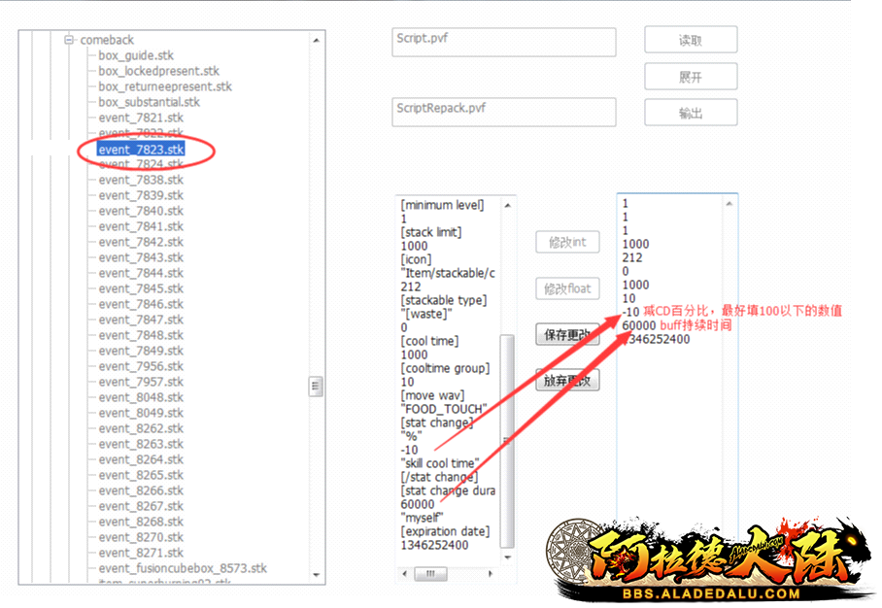Select the 60000 value in right list
The image size is (882, 608).
tap(638, 325)
